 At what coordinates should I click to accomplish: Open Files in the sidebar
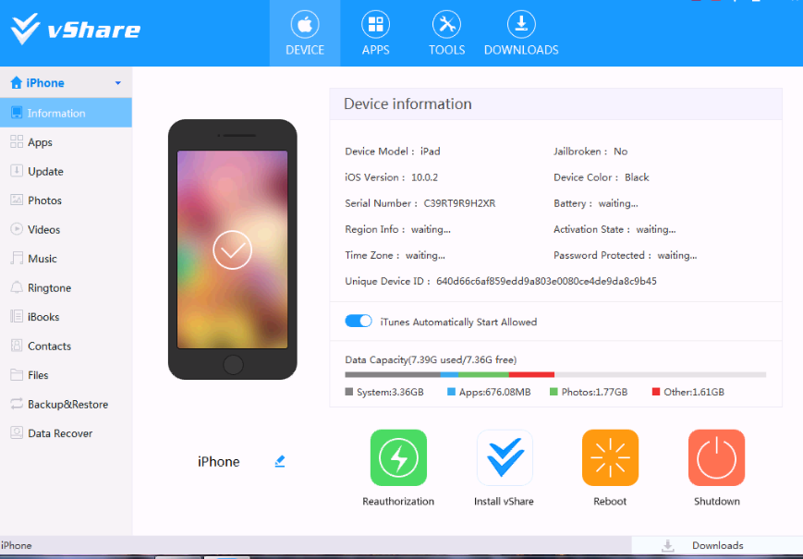[x=66, y=375]
